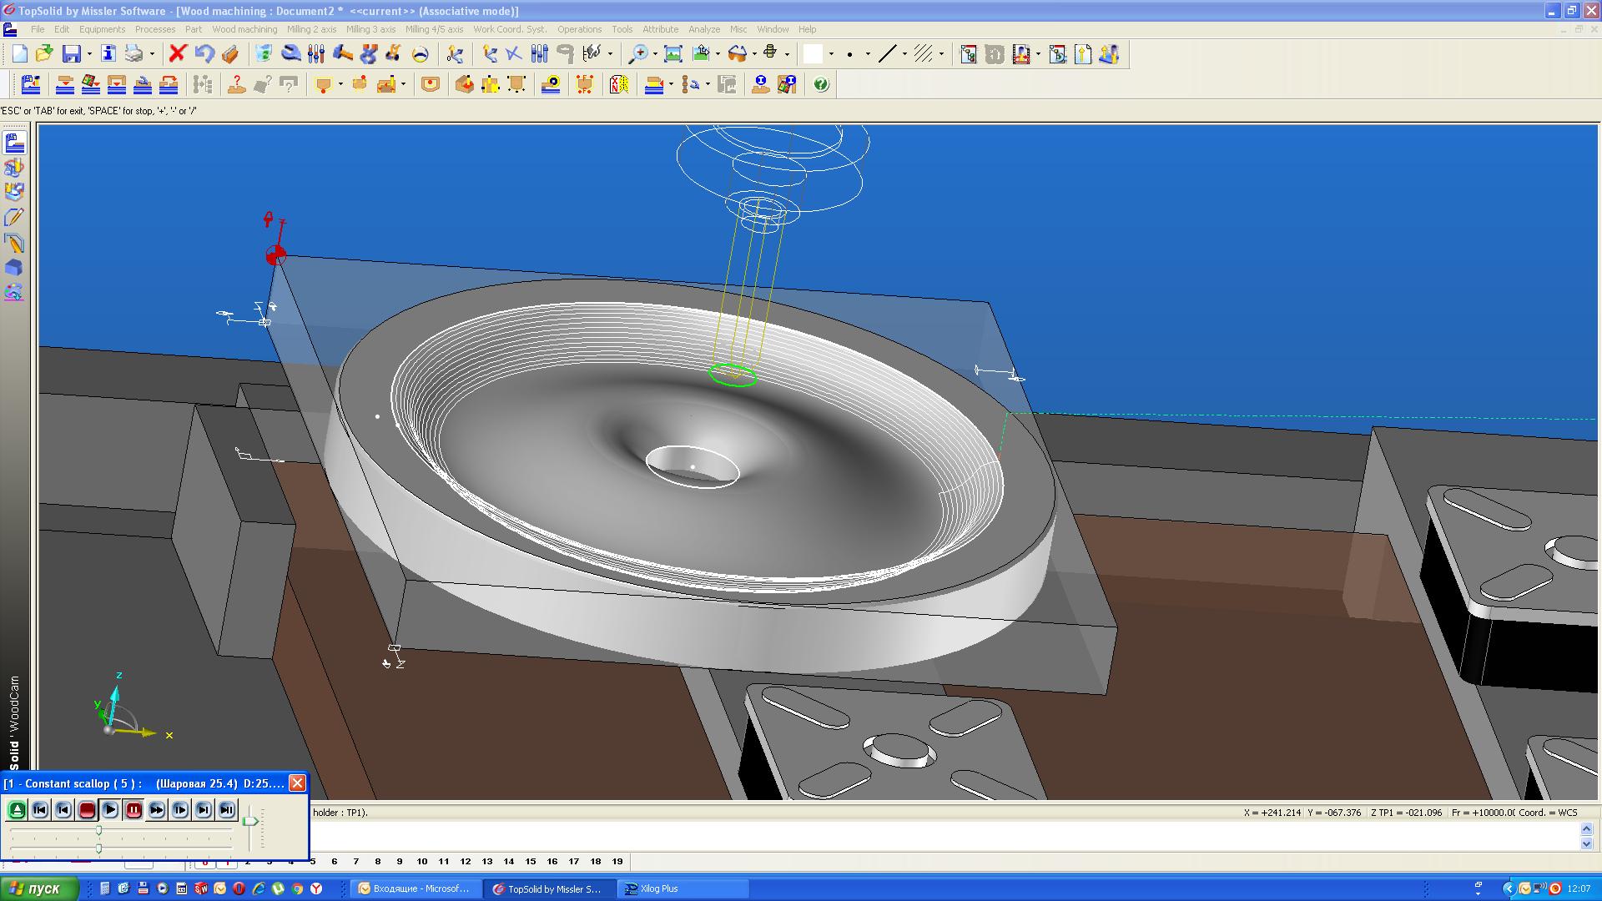The image size is (1602, 901).
Task: Click the Save document toolbar icon
Action: [72, 54]
